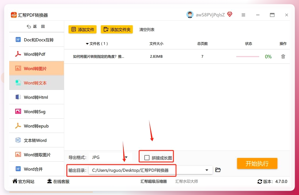299x195 pixels.
Task: Select the file row 如何将图片转到指定的角度
Action: click(177, 57)
